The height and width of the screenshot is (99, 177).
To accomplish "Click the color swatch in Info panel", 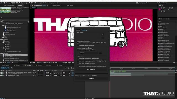I will pos(160,9).
